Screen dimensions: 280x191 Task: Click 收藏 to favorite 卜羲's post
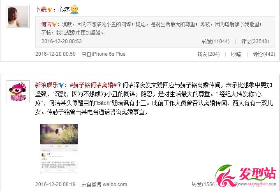point(236,54)
